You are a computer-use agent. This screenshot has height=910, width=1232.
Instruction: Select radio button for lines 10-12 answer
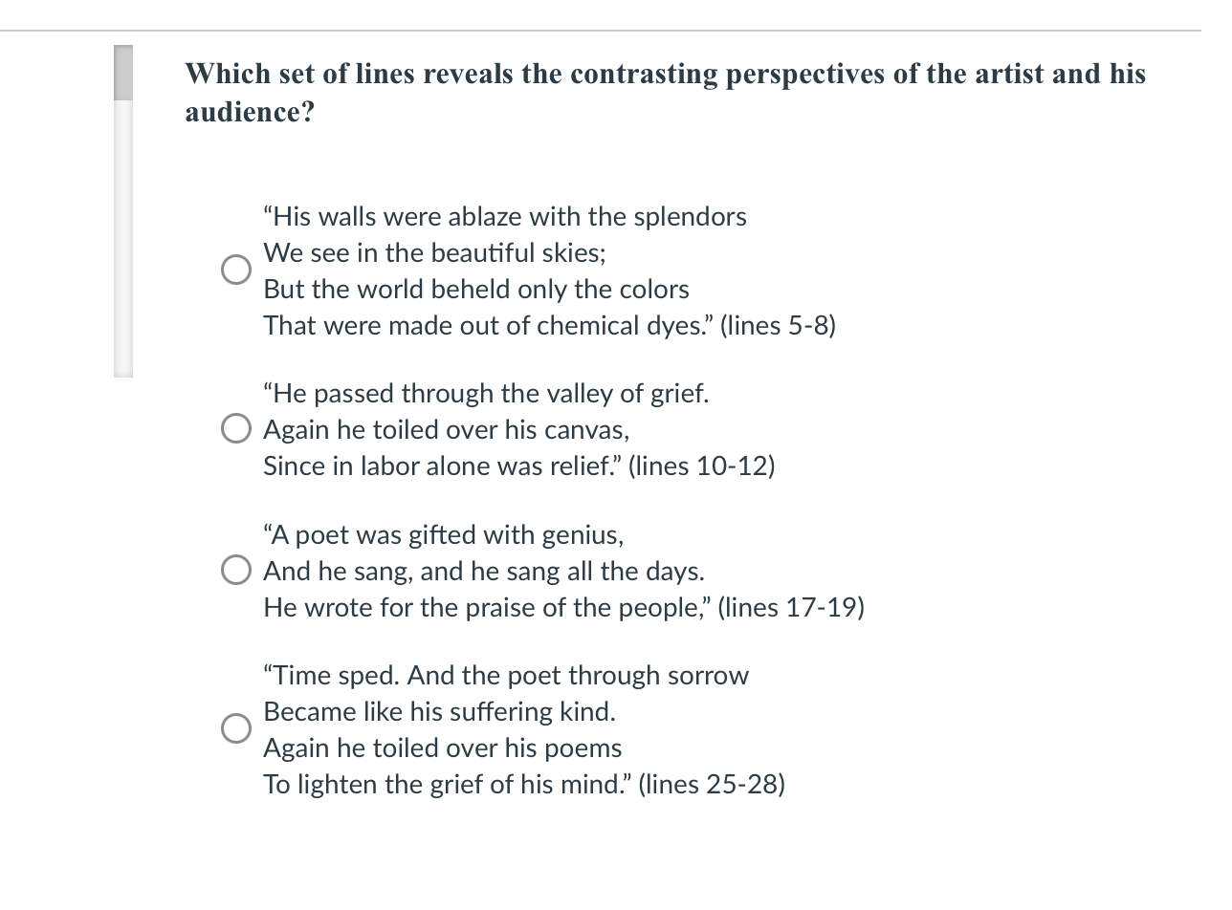pyautogui.click(x=236, y=430)
